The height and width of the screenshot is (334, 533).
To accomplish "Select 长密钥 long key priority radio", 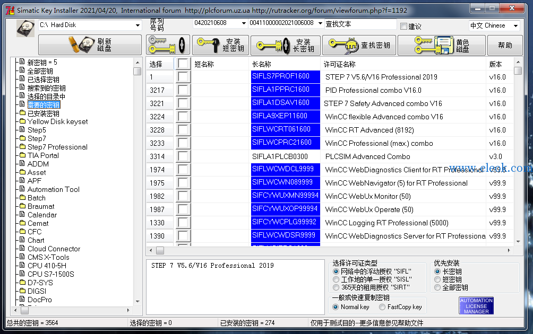I will pos(437,271).
